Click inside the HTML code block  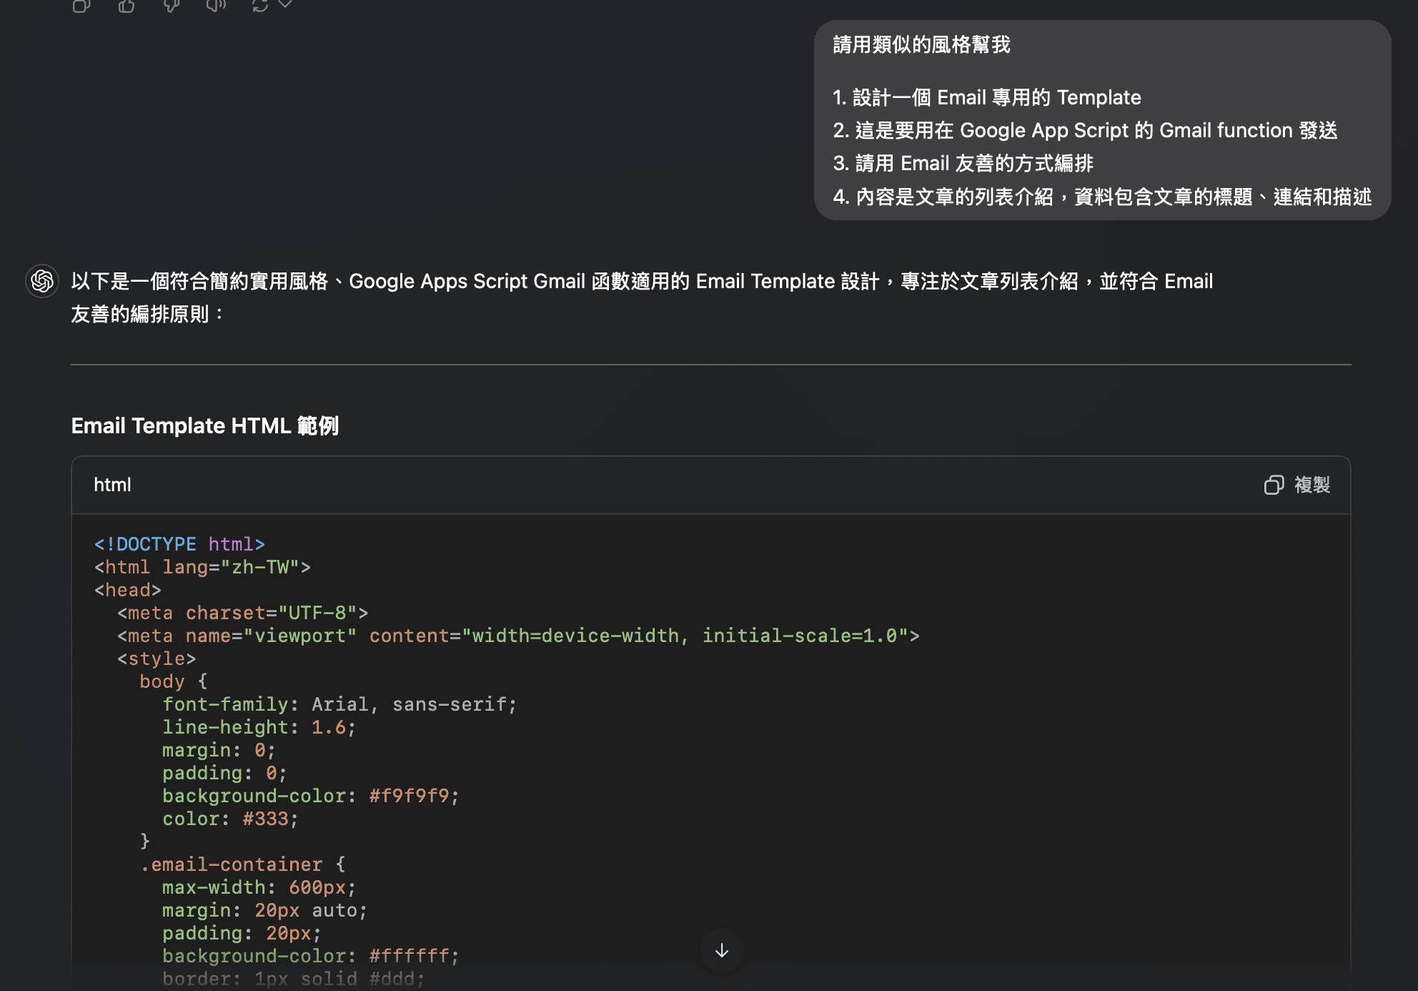pos(500,715)
